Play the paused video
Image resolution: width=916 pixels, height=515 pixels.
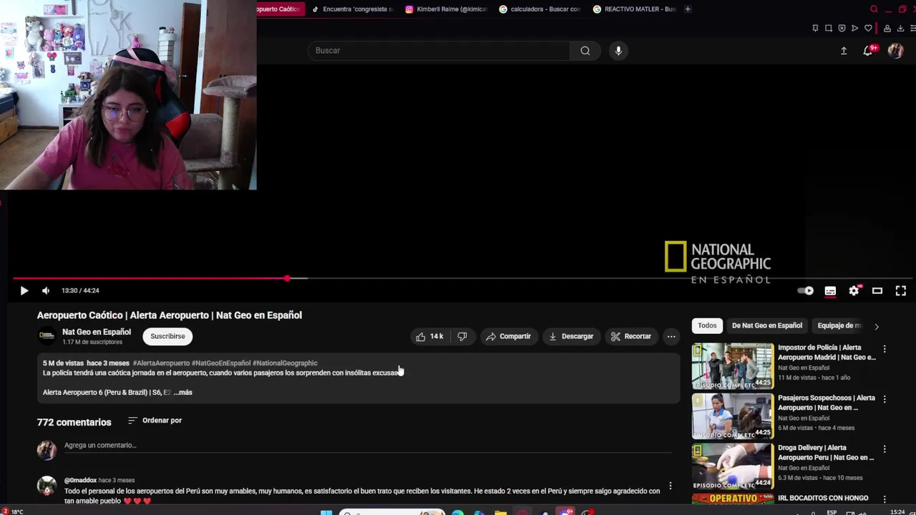24,290
